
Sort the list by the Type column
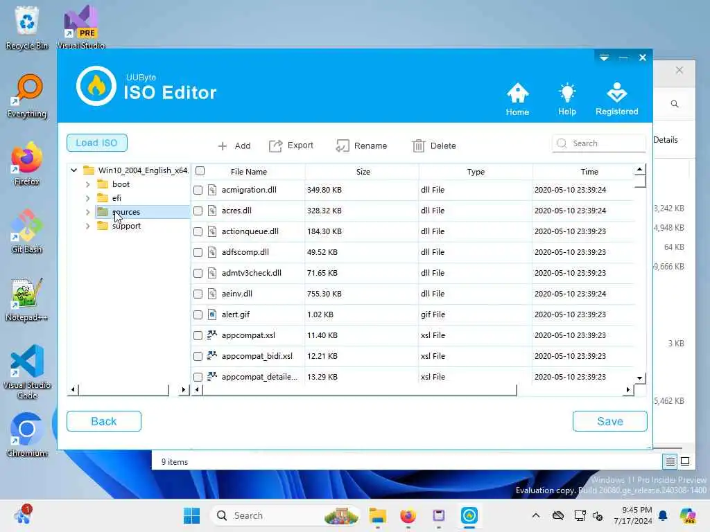point(476,172)
